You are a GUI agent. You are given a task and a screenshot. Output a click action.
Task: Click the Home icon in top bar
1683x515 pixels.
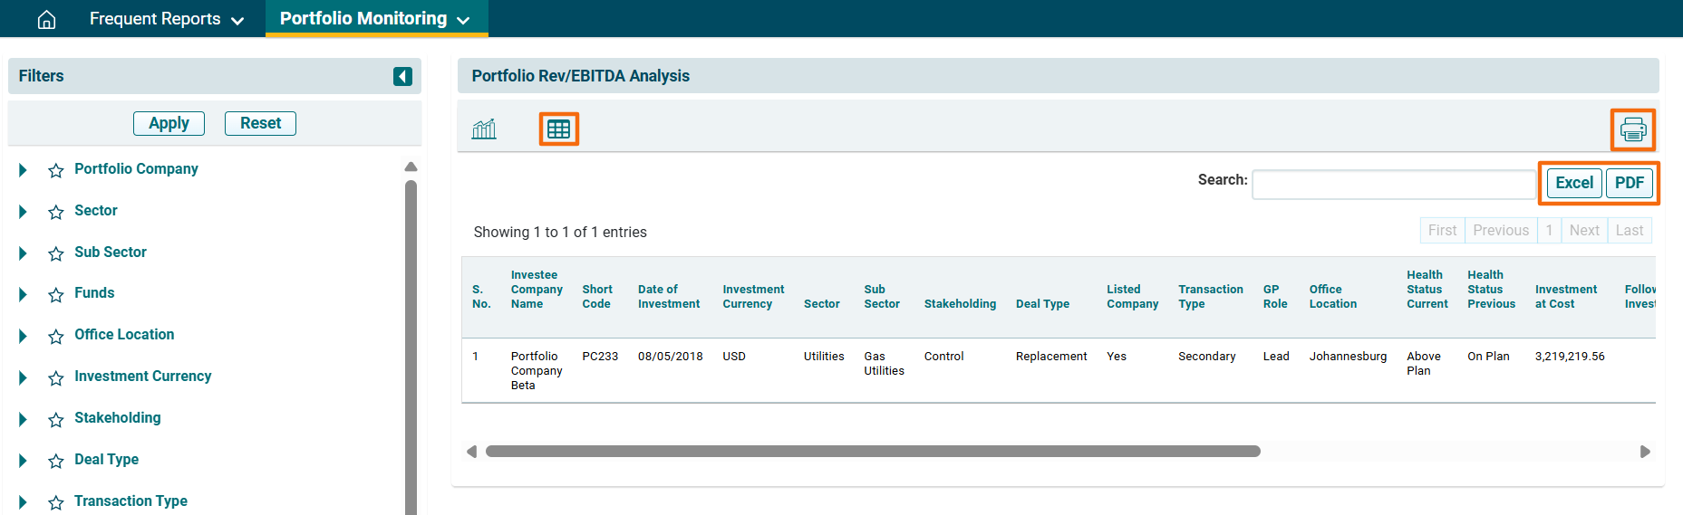tap(46, 19)
